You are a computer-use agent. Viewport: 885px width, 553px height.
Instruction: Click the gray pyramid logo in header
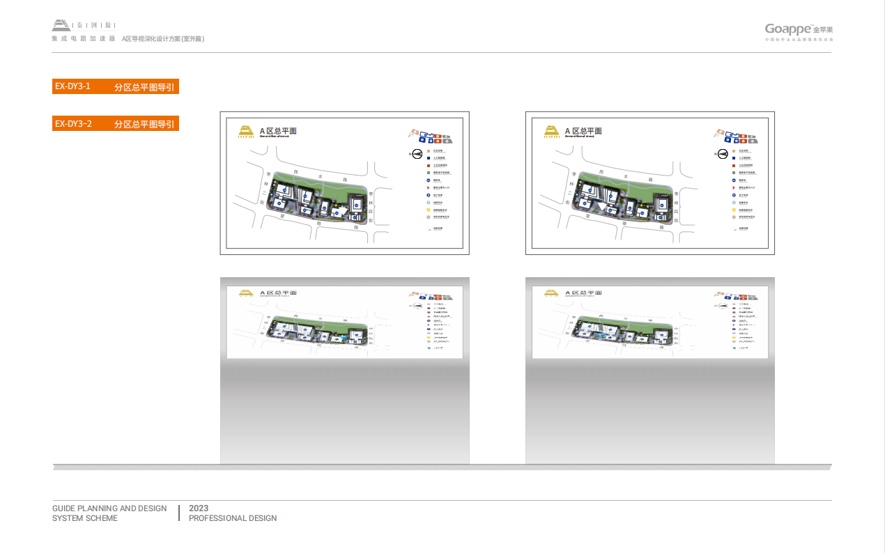[x=61, y=26]
